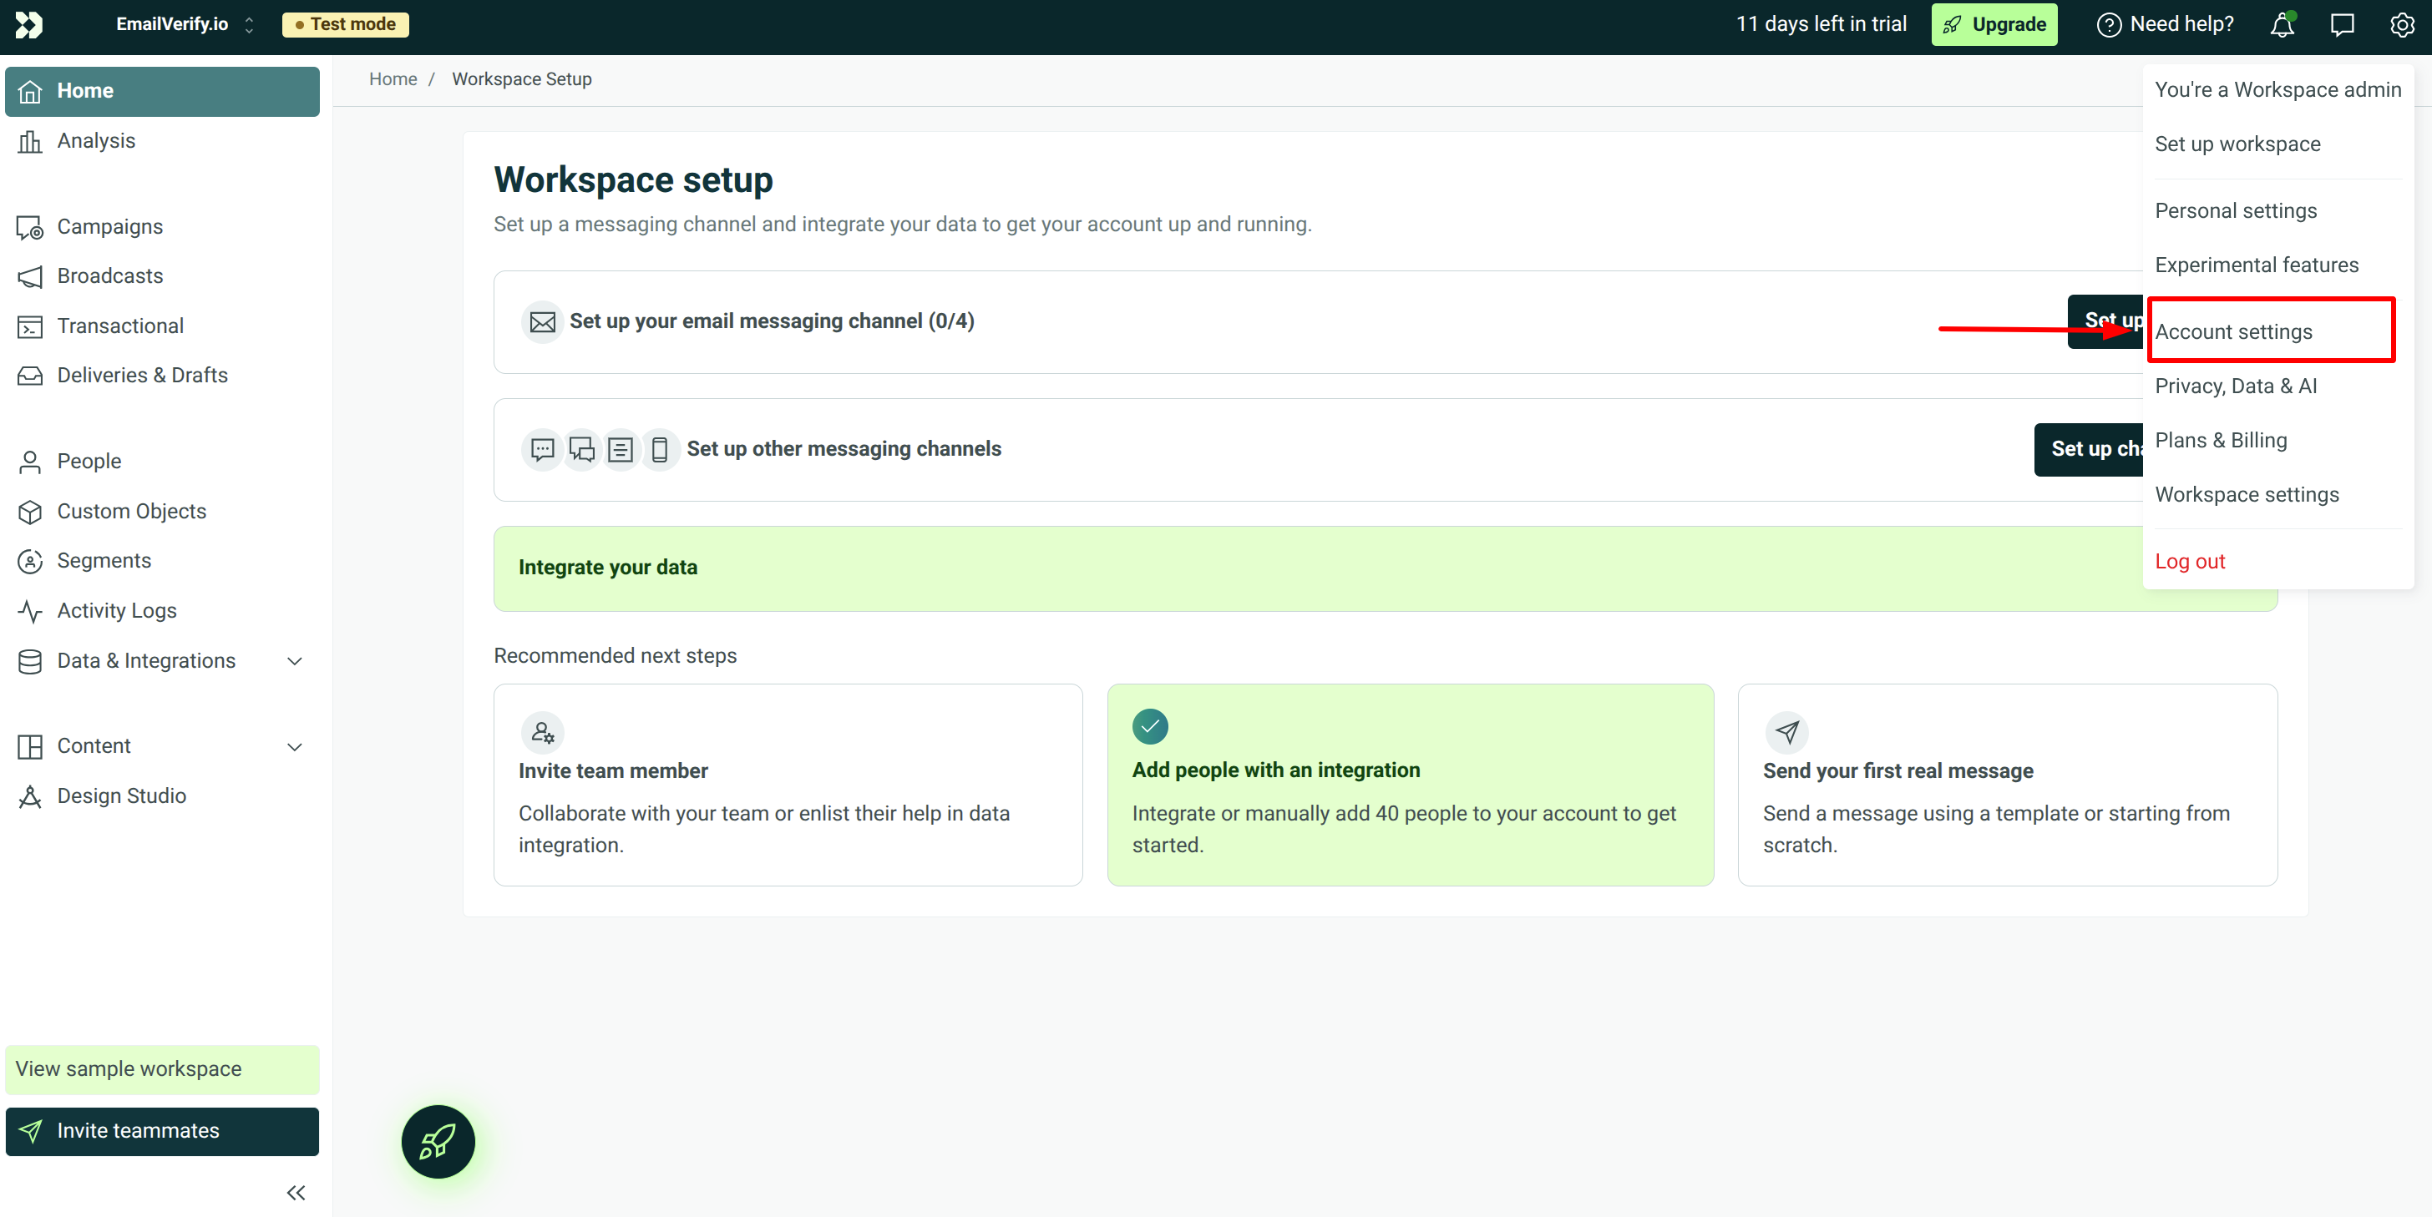
Task: Click the Design Studio icon
Action: pyautogui.click(x=30, y=796)
